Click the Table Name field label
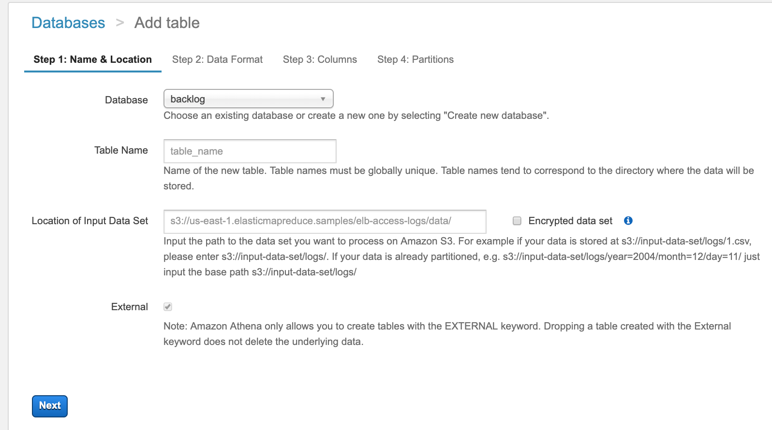The width and height of the screenshot is (772, 430). [x=121, y=150]
